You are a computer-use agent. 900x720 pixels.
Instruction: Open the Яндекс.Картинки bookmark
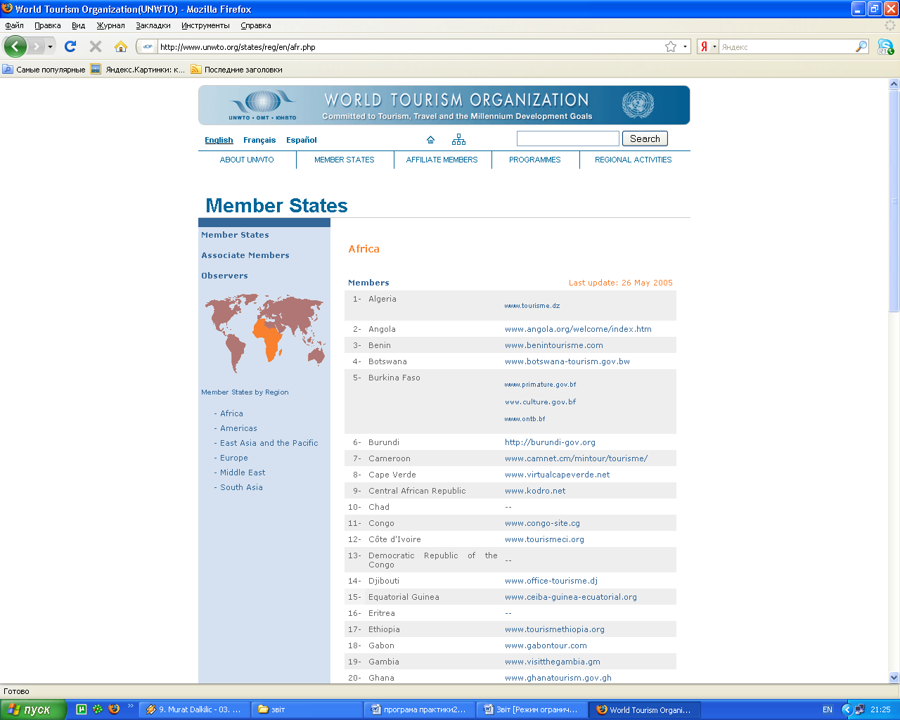click(138, 70)
